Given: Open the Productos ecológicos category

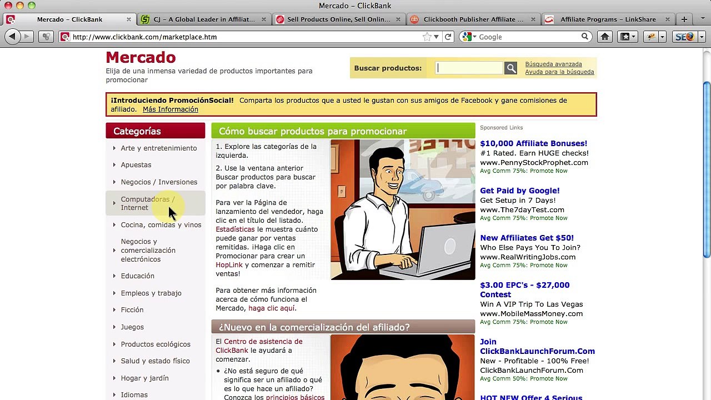Looking at the screenshot, I should 156,344.
